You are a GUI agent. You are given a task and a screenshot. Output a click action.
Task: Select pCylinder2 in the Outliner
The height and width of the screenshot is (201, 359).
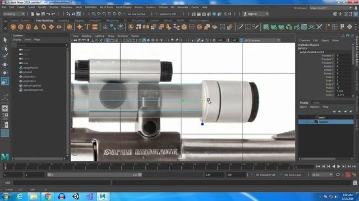click(30, 81)
